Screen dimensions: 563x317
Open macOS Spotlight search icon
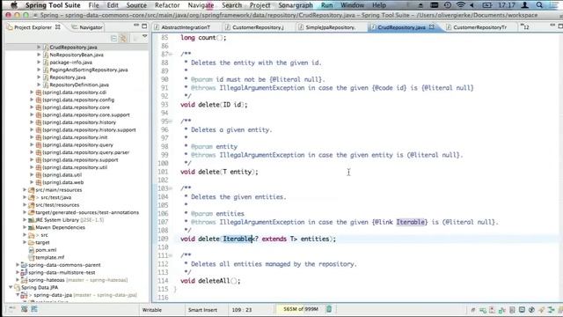coord(539,5)
